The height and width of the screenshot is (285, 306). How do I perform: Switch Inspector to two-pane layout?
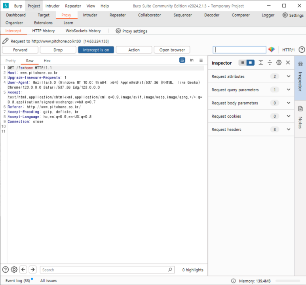click(x=250, y=63)
